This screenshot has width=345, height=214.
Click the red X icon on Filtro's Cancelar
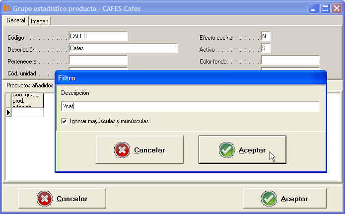coord(122,150)
